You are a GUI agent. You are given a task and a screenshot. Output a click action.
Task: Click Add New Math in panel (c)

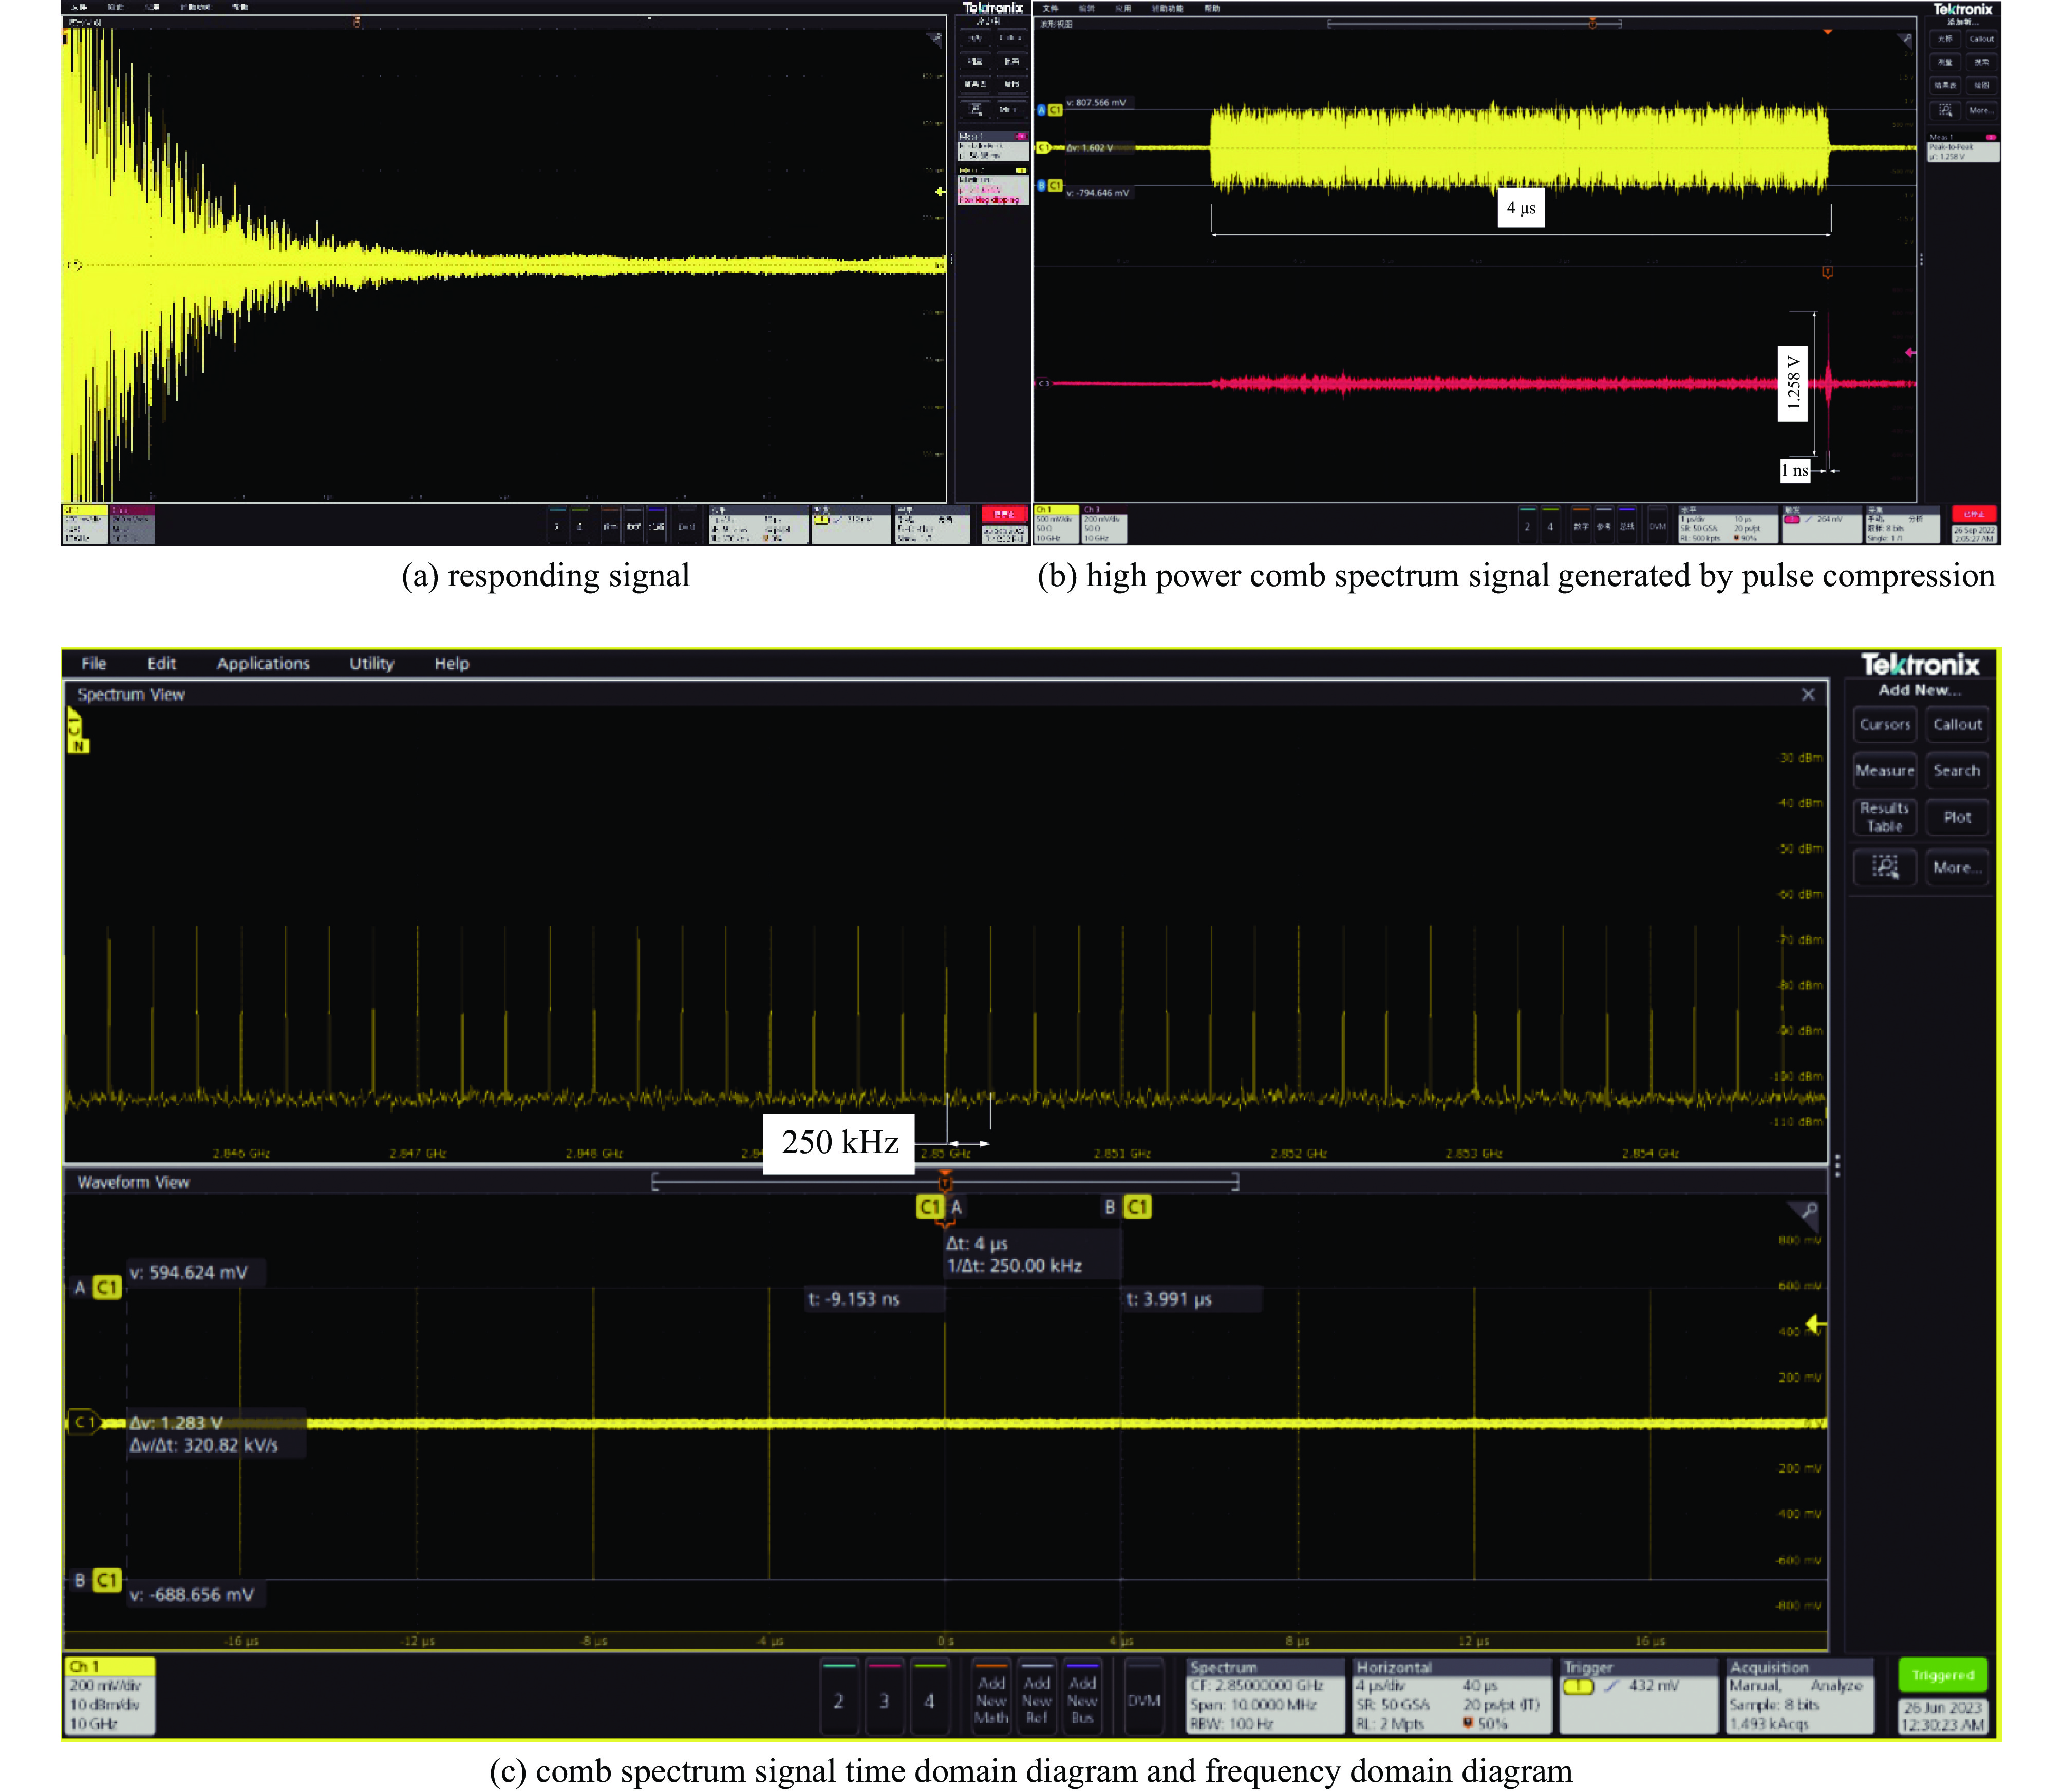click(991, 1696)
